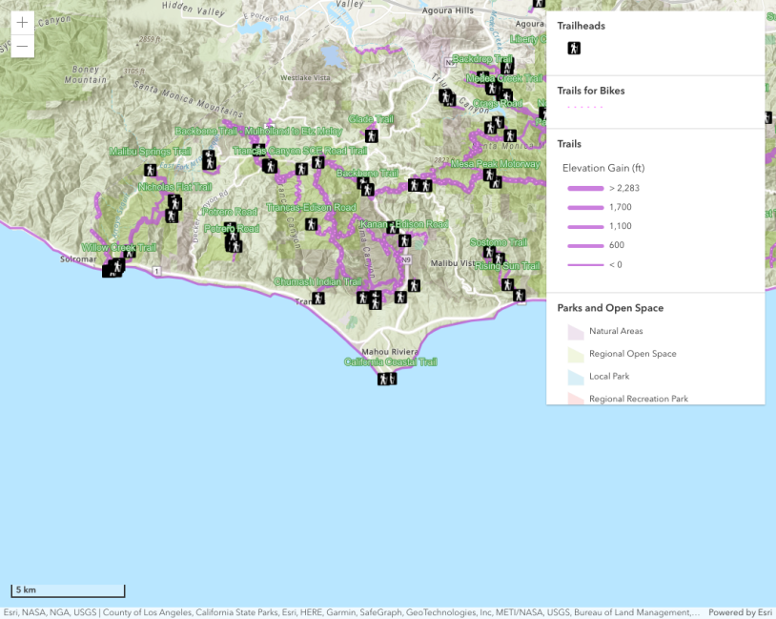The height and width of the screenshot is (619, 776).
Task: Open the Powered by Esri link
Action: click(x=740, y=612)
